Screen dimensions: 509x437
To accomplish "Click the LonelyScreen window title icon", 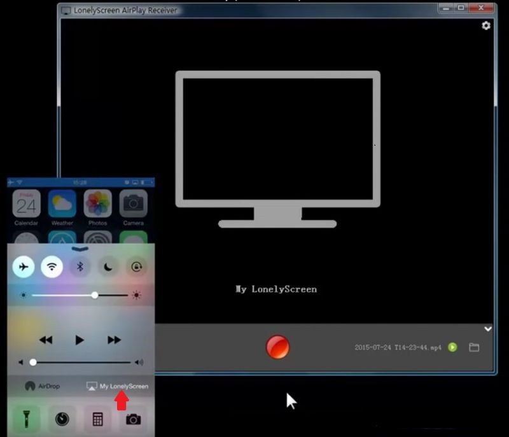I will point(66,10).
